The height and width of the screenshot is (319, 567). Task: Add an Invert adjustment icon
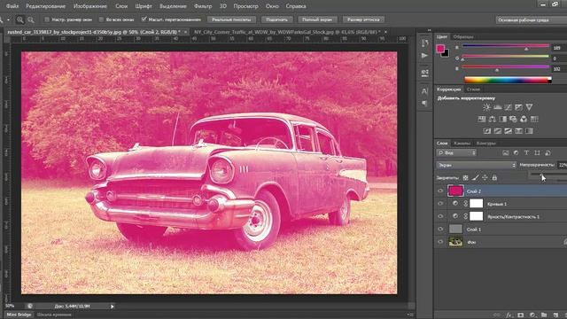487,131
